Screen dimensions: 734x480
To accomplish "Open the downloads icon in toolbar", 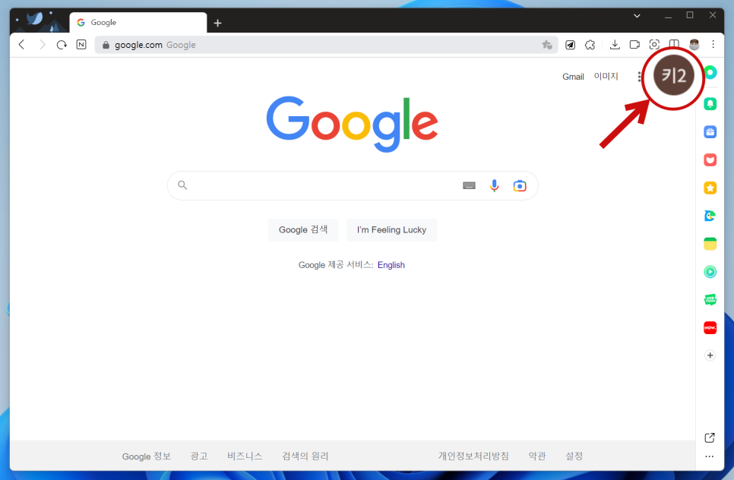I will (615, 45).
